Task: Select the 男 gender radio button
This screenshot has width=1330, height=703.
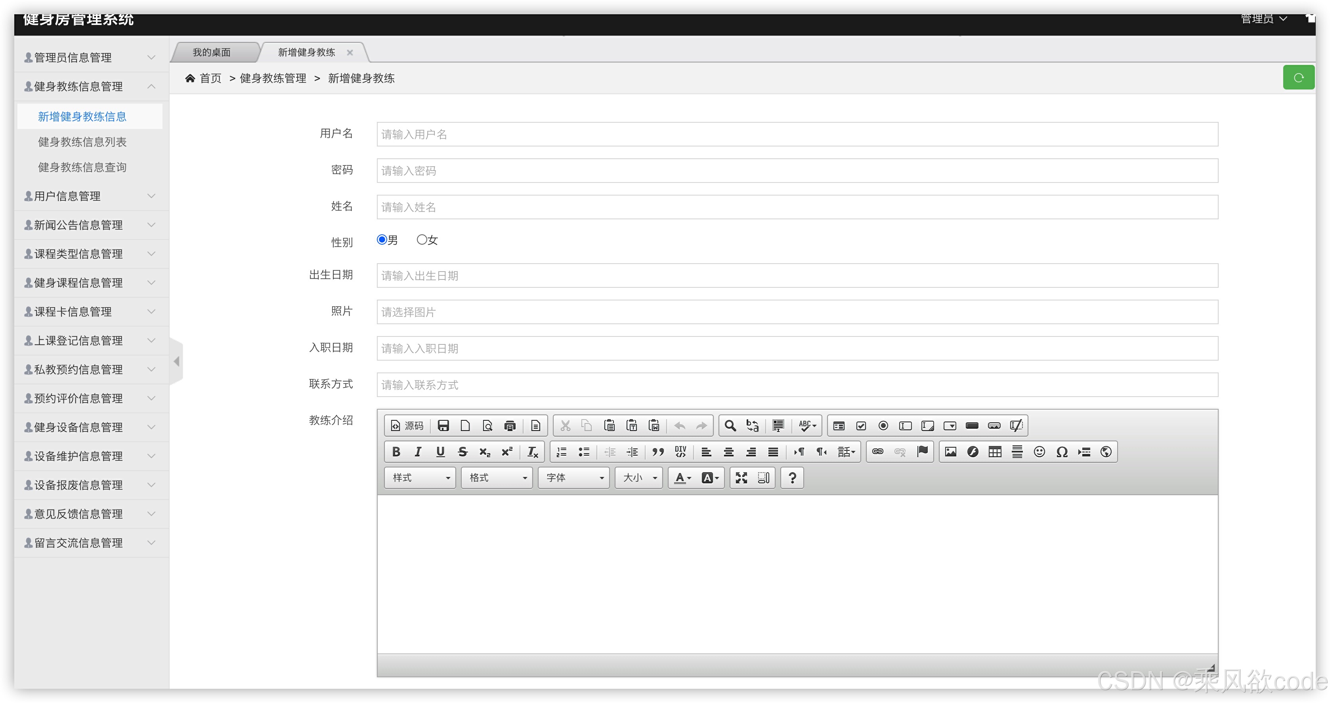Action: coord(382,239)
